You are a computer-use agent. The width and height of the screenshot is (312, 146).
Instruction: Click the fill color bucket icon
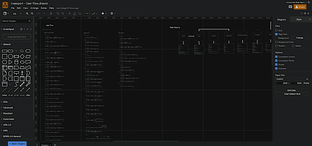tap(70, 14)
